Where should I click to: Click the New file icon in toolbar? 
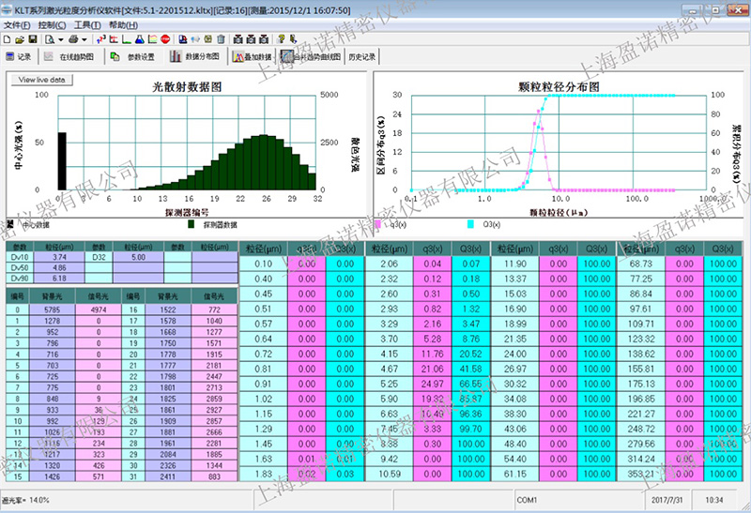(8, 39)
